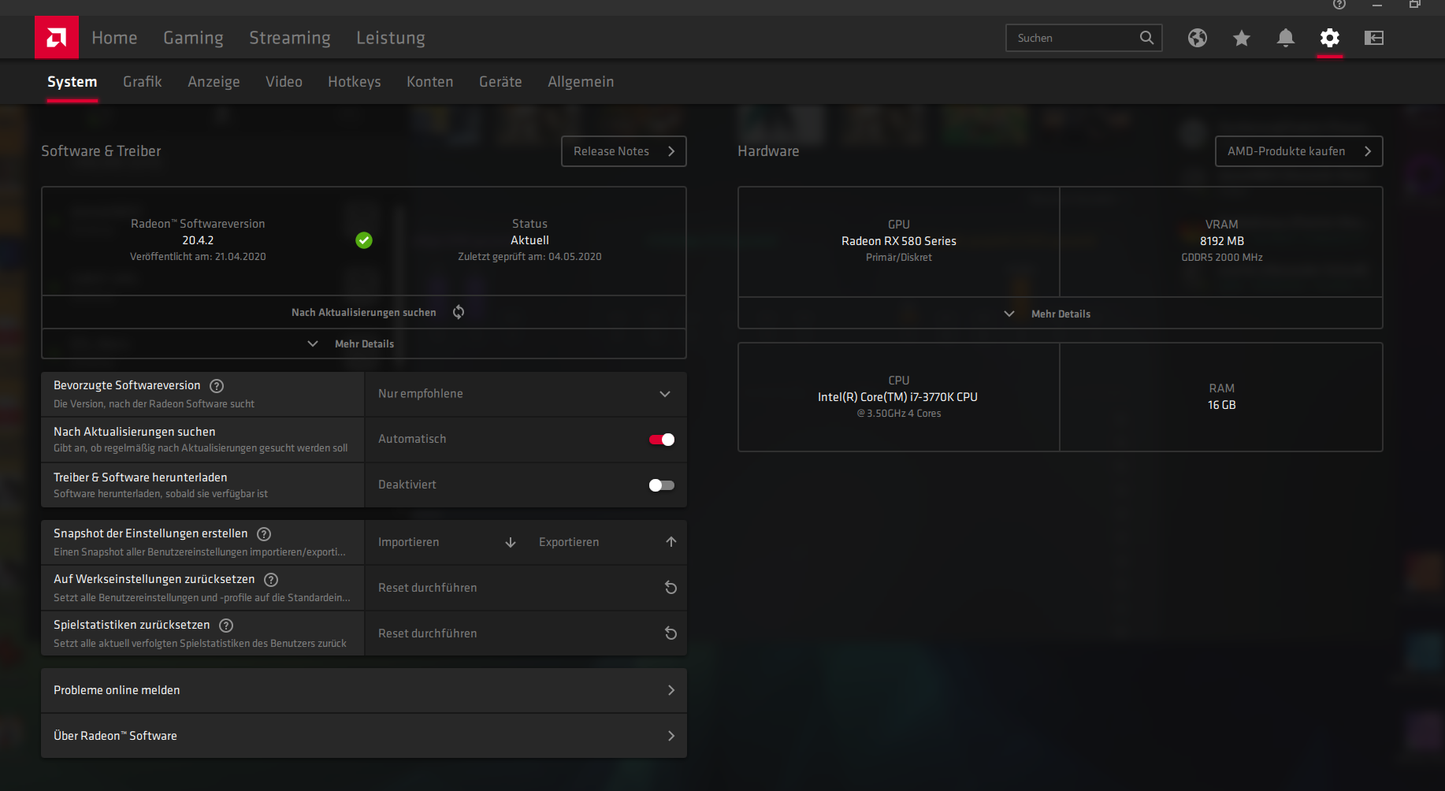Screen dimensions: 1445x791
Task: Click help icon beside Spielstatistiken zurücksetzen
Action: [226, 626]
